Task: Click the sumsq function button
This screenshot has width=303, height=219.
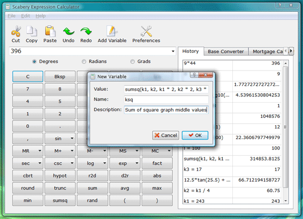Action: [60, 201]
